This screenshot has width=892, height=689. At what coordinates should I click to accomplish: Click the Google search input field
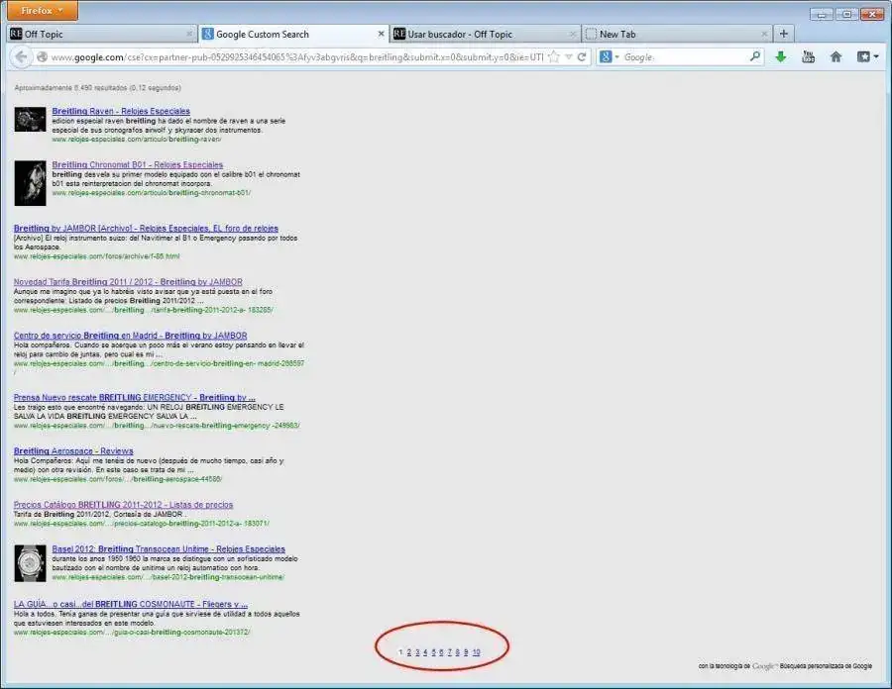pos(684,57)
